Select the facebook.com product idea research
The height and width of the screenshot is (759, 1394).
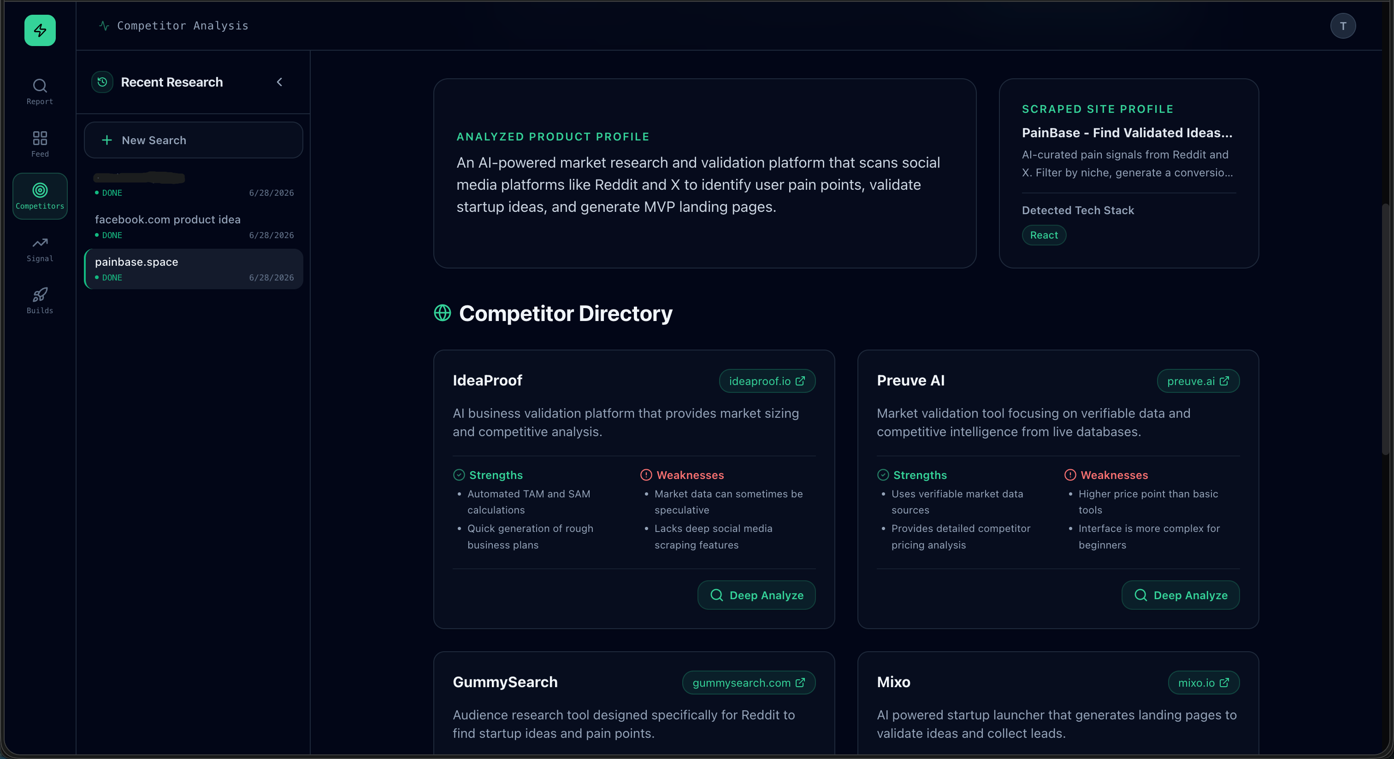[193, 227]
